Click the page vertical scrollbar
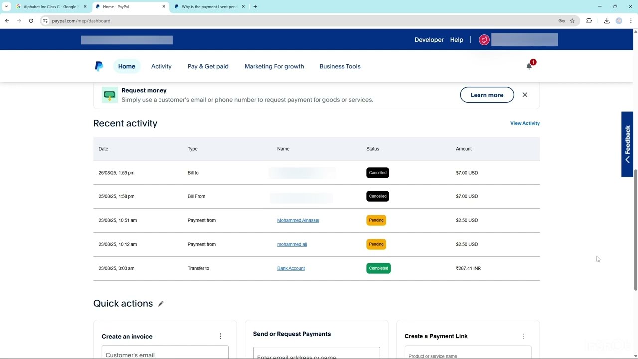 636,229
